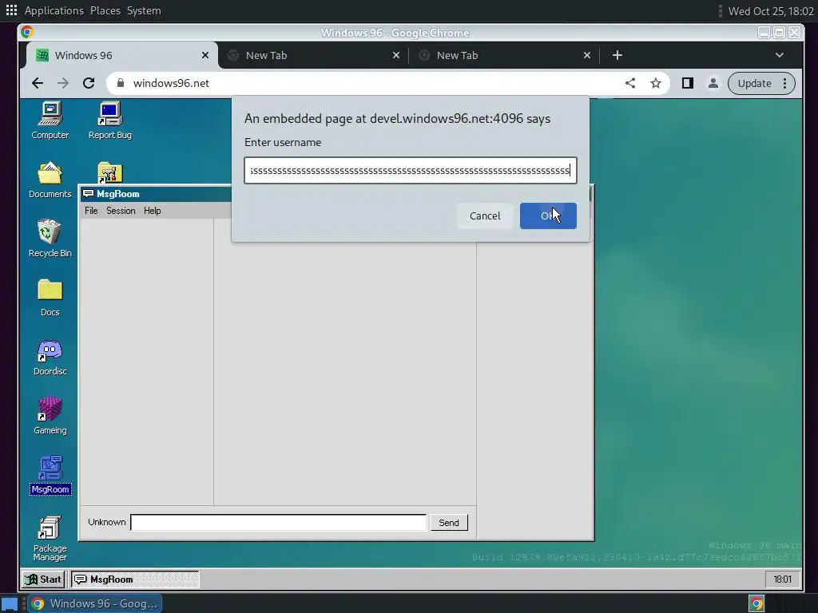Click the Windows 96 - Google Chrome taskbar entry
The height and width of the screenshot is (613, 818).
click(x=94, y=603)
